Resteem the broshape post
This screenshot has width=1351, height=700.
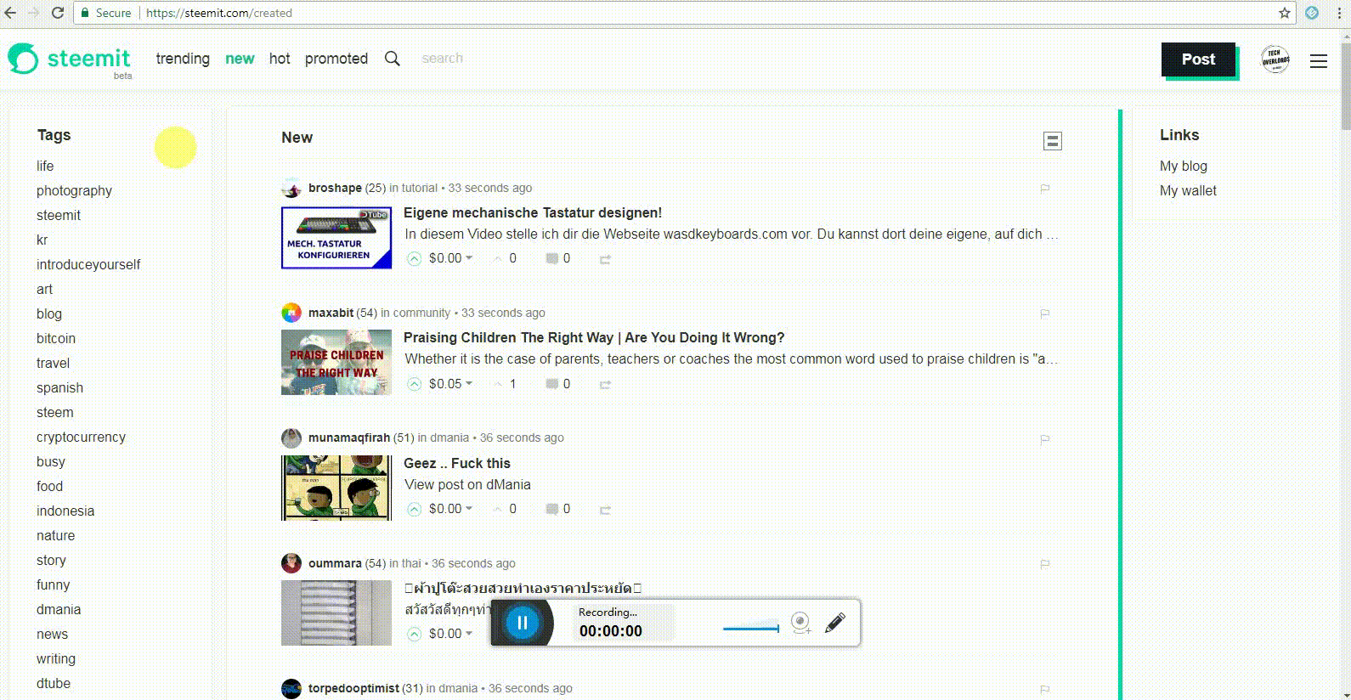pos(605,259)
